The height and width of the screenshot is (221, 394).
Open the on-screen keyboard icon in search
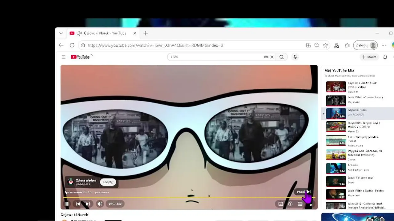(x=266, y=57)
